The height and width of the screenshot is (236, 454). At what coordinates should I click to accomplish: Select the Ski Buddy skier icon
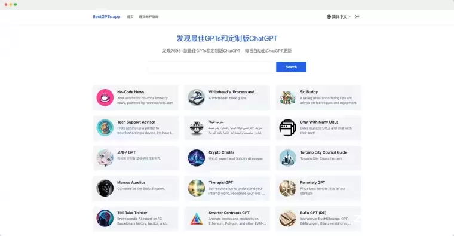(288, 97)
